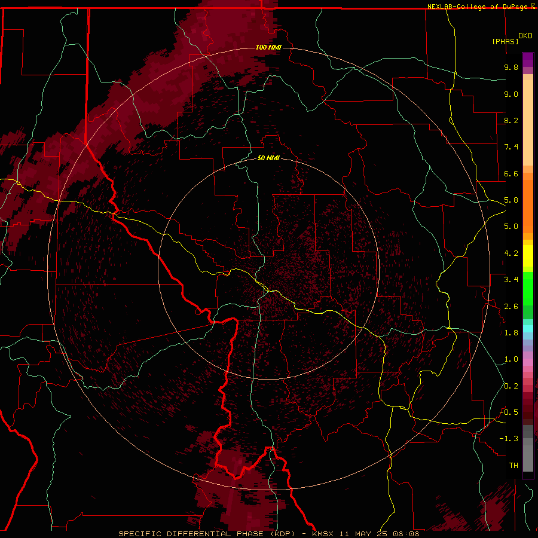Screen dimensions: 538x538
Task: Click the SPECIFIC DIFFERENTIAL PHASE (KDP) caption
Action: [x=207, y=534]
